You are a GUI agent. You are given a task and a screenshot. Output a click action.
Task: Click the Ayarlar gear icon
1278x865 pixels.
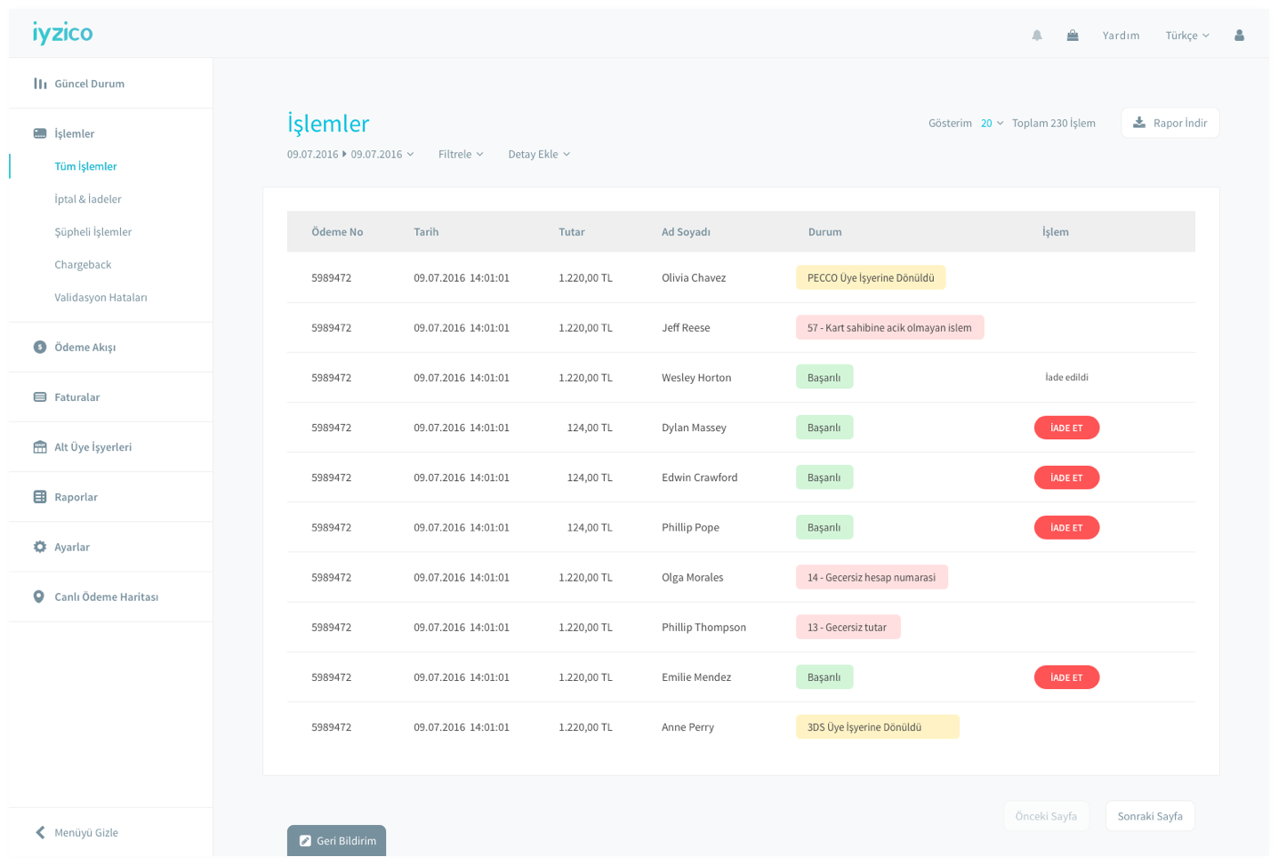point(40,547)
